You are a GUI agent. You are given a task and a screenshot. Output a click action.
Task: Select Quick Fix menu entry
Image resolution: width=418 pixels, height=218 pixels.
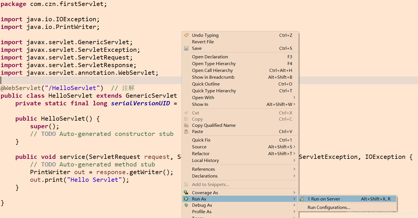pos(240,140)
